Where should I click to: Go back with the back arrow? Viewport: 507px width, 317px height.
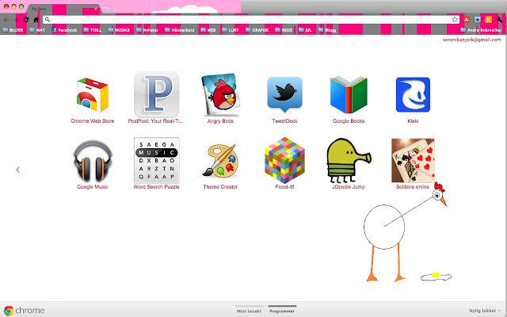[x=6, y=20]
